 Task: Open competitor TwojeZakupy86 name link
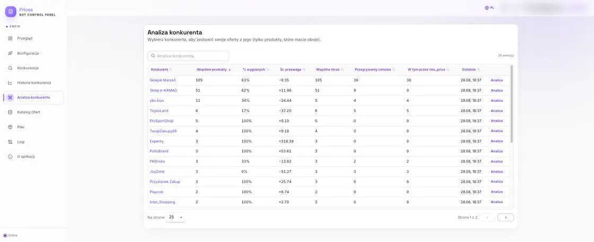163,131
